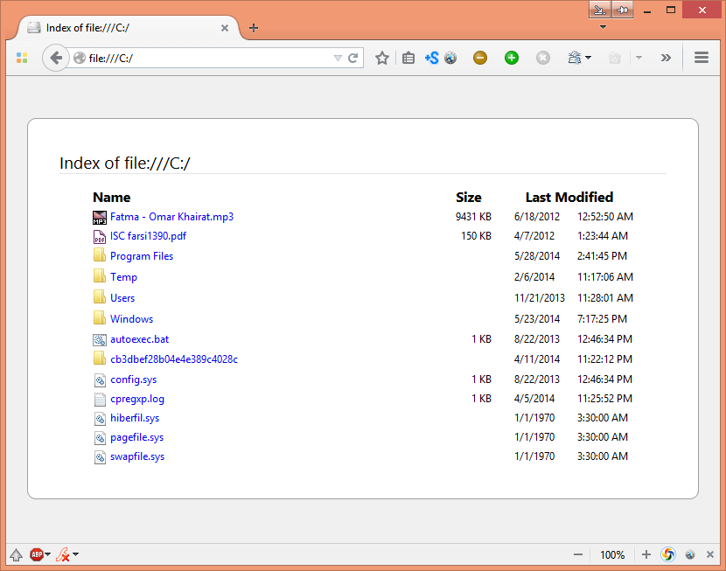Open the Fatma - Omar Khairat.mp3 file

pyautogui.click(x=171, y=217)
